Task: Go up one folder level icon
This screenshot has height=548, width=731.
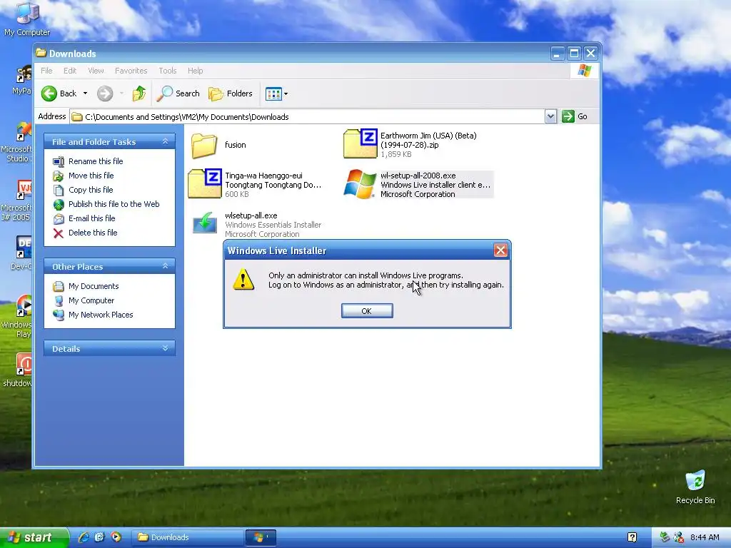Action: [x=139, y=93]
